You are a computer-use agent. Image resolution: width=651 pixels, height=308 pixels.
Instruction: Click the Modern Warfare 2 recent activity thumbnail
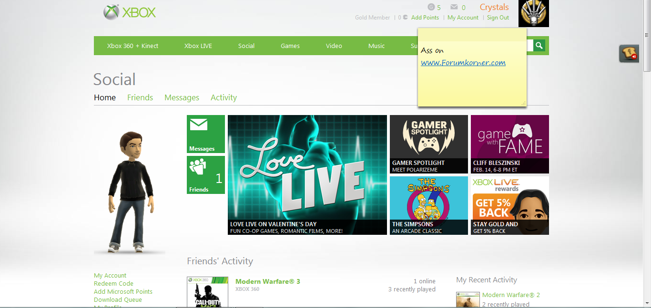point(468,300)
